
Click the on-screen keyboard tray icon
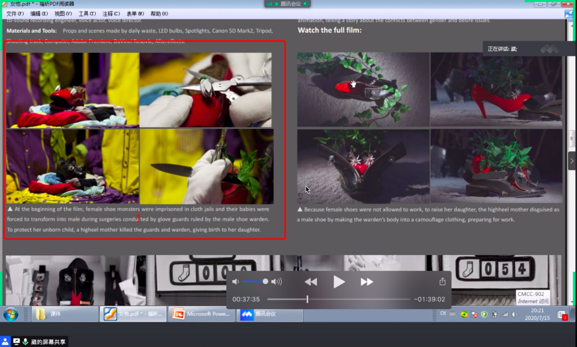pos(452,314)
